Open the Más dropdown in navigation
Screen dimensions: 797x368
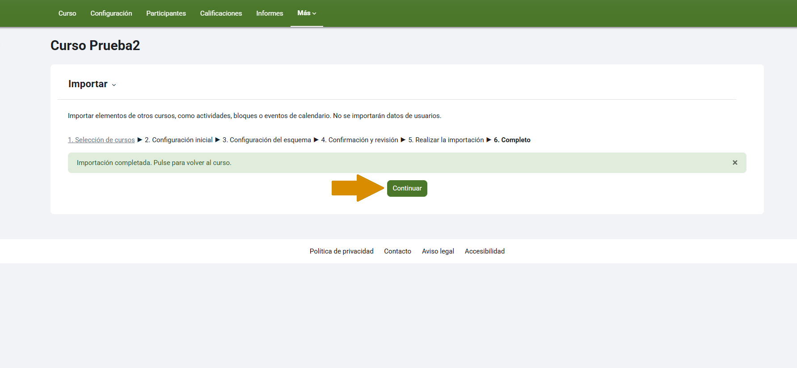307,13
